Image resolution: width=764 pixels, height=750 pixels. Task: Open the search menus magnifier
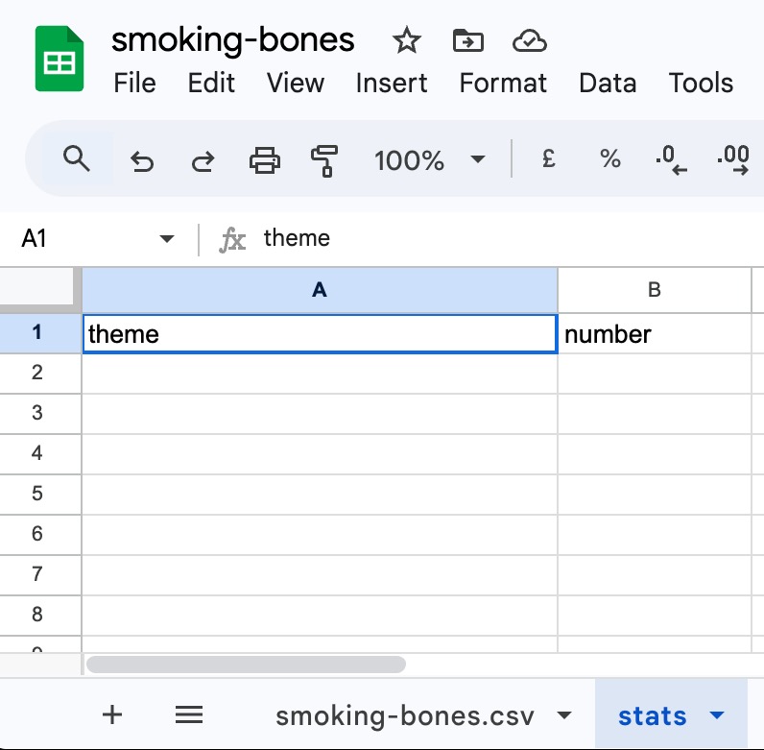pos(77,158)
